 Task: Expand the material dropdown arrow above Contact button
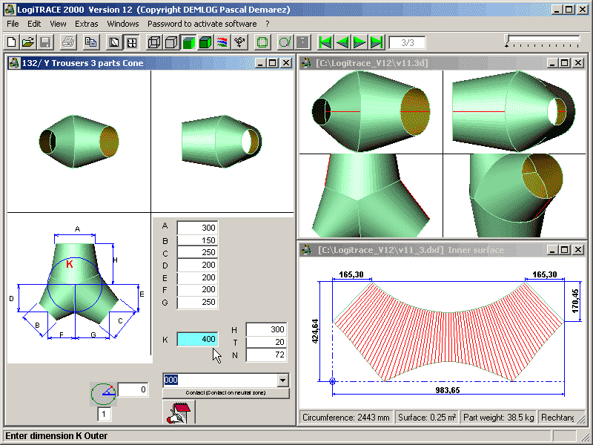tap(282, 380)
